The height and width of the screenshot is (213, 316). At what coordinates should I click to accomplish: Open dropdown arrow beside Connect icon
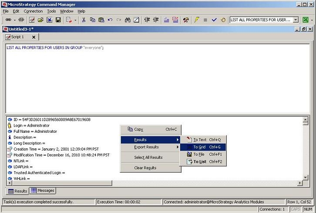click(x=15, y=20)
